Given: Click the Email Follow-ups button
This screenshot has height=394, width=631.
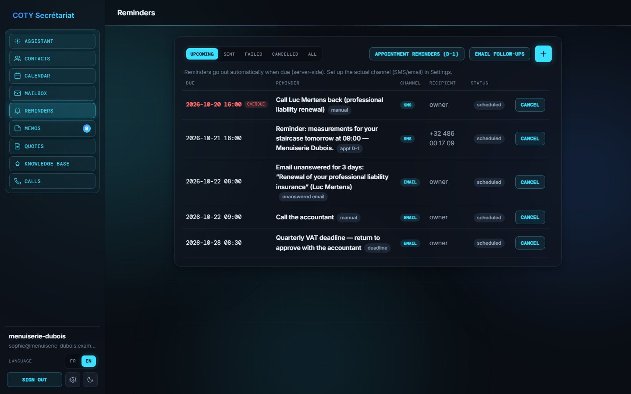Looking at the screenshot, I should [500, 54].
